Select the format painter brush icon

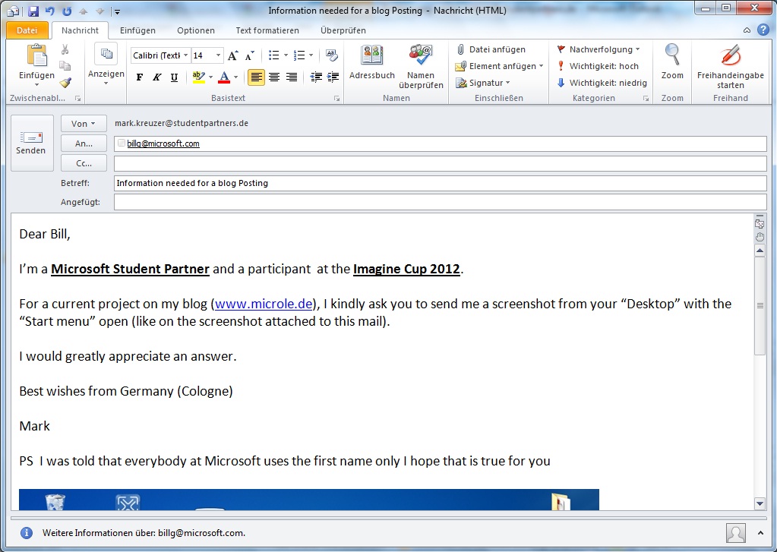point(65,83)
